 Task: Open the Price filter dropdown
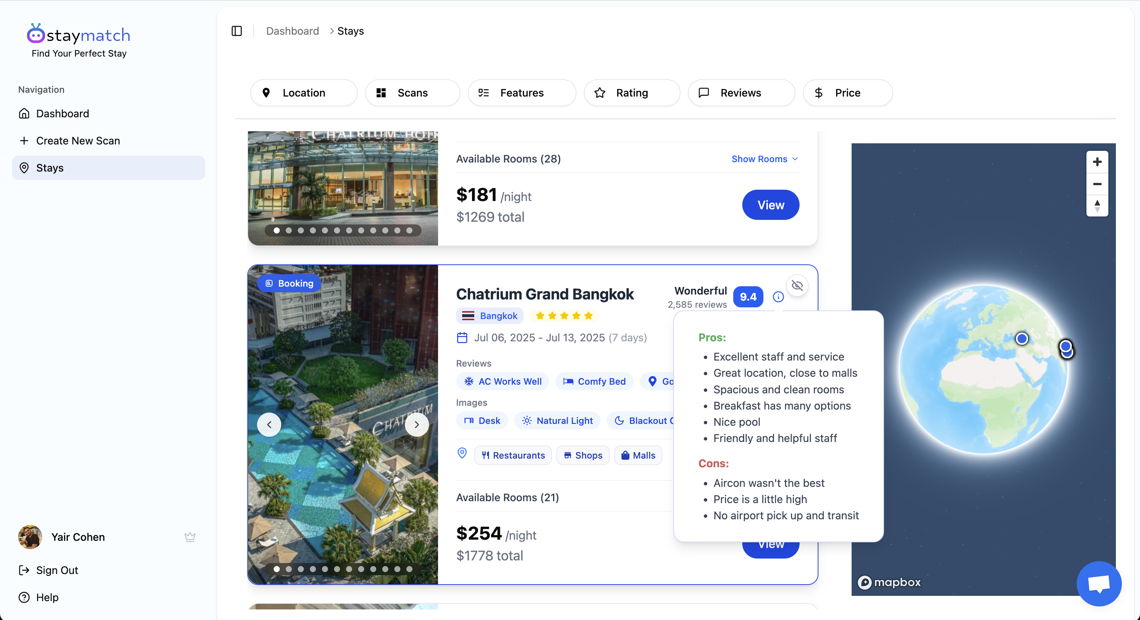click(847, 92)
